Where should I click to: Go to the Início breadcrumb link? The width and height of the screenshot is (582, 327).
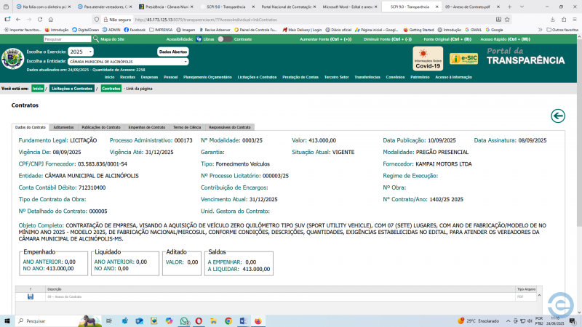coord(37,88)
